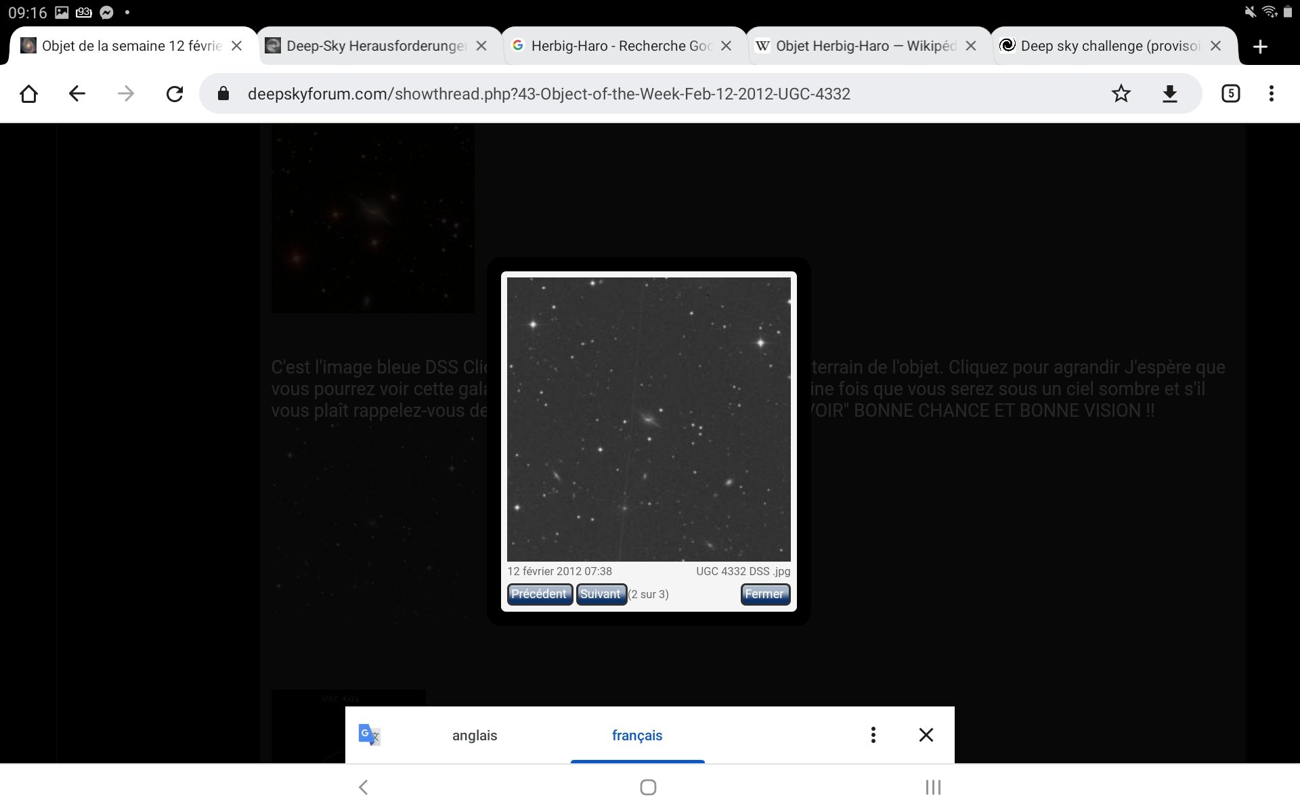This screenshot has height=812, width=1300.
Task: Go back with the browser back arrow
Action: coord(77,93)
